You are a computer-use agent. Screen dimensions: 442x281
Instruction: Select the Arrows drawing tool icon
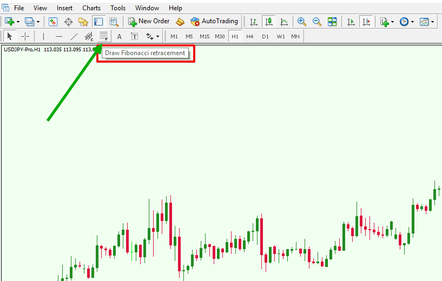150,36
